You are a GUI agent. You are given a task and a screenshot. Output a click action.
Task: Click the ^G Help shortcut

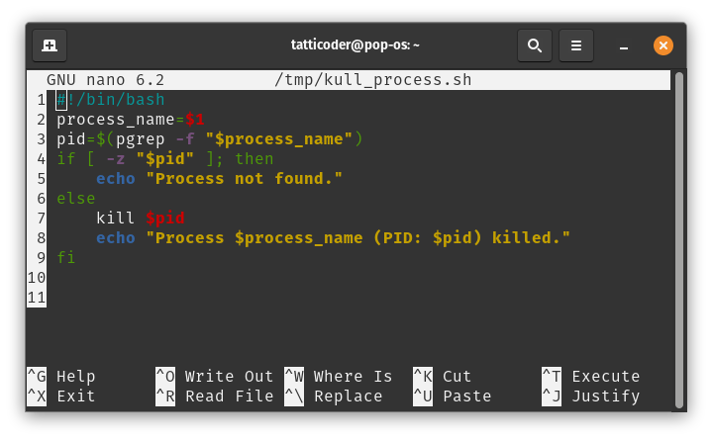pos(61,377)
